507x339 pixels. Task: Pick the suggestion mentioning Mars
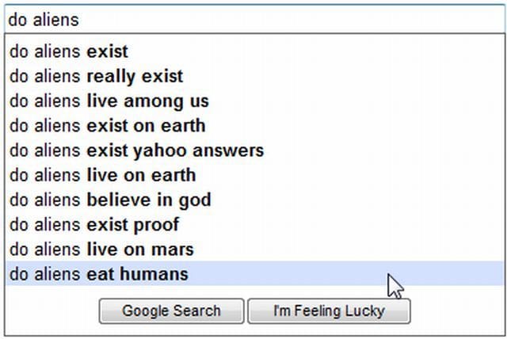[x=101, y=249]
